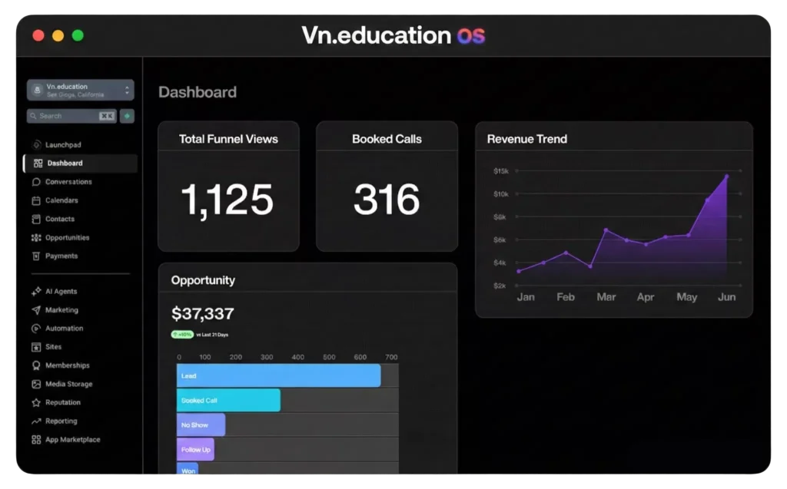The width and height of the screenshot is (787, 489).
Task: Click the Jun data point on Revenue Trend
Action: click(726, 177)
